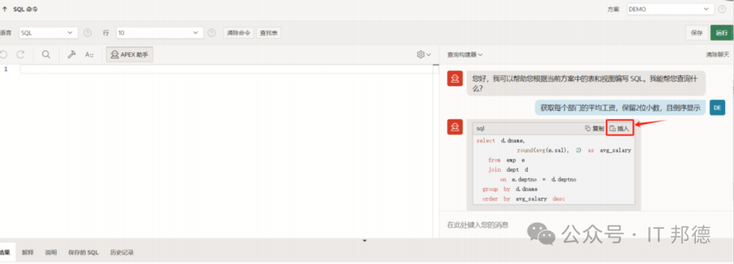This screenshot has height=264, width=734.
Task: Click the autocomplete A icon
Action: [x=89, y=55]
